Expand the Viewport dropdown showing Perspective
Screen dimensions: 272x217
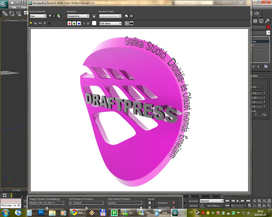point(78,16)
